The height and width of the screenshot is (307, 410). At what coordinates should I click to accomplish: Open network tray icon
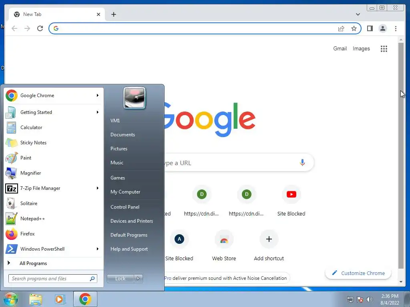point(350,299)
